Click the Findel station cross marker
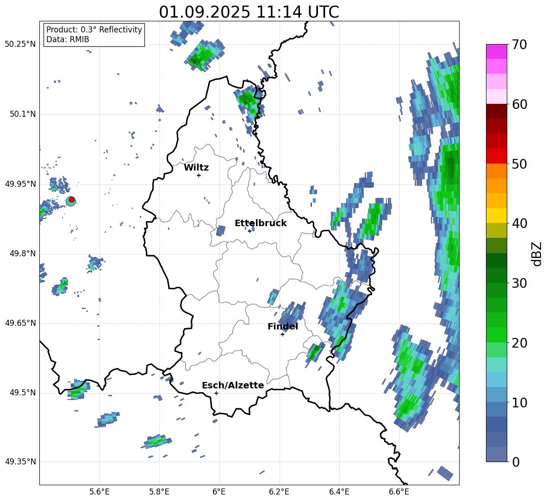The image size is (548, 501). point(282,335)
